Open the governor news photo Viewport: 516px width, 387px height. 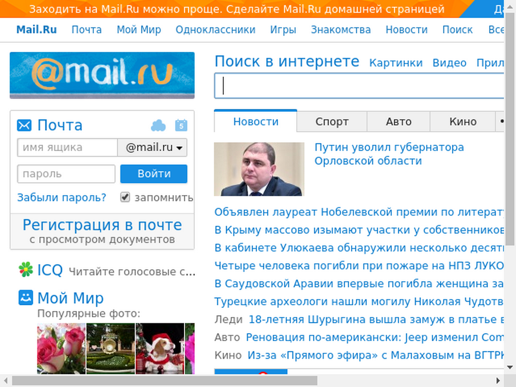point(259,169)
